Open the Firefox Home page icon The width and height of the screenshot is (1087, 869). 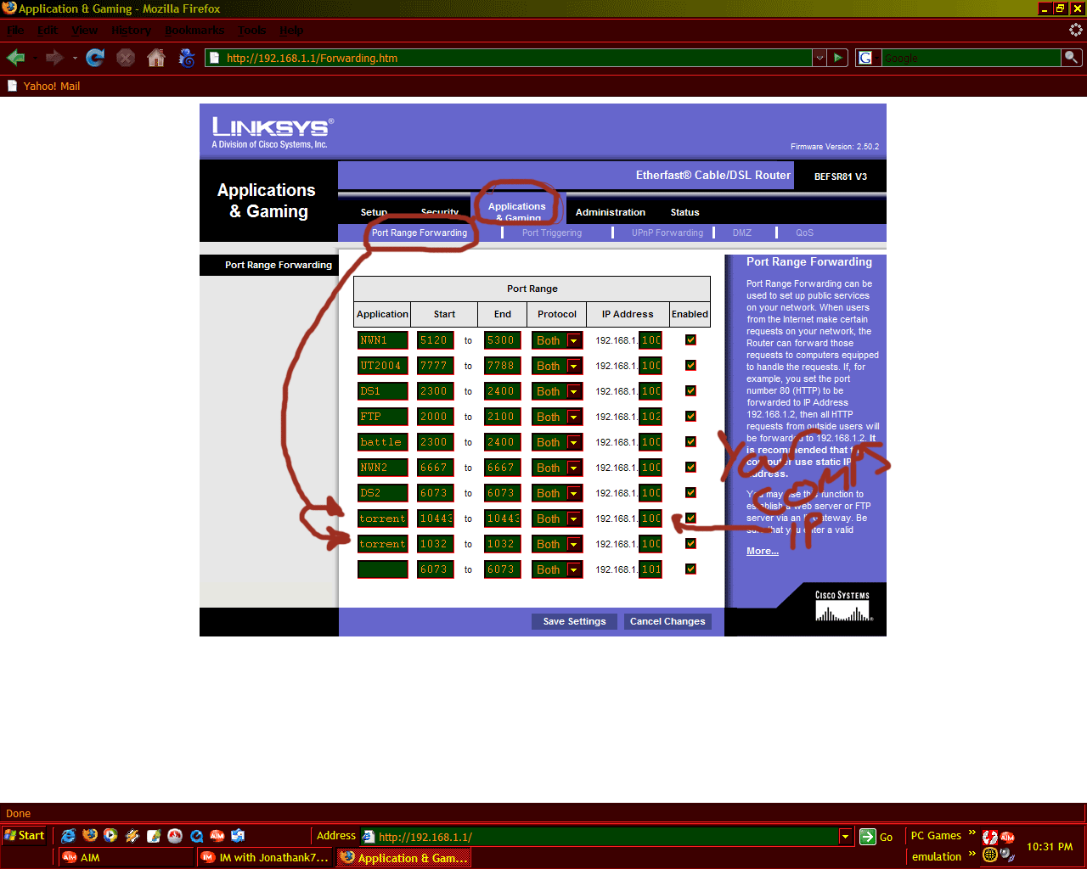coord(156,58)
